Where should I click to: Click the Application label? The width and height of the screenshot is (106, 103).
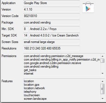(x=9, y=3)
